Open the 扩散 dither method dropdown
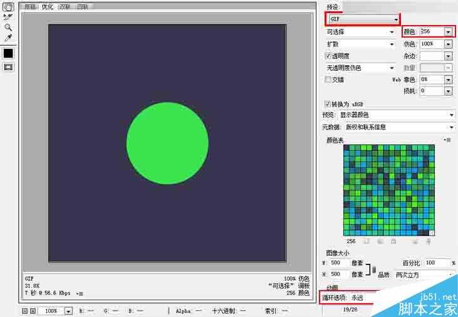This screenshot has height=317, width=458. click(x=361, y=44)
